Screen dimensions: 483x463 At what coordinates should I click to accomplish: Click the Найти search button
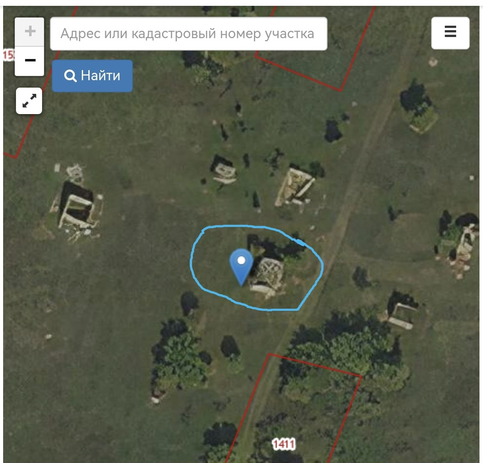point(92,76)
